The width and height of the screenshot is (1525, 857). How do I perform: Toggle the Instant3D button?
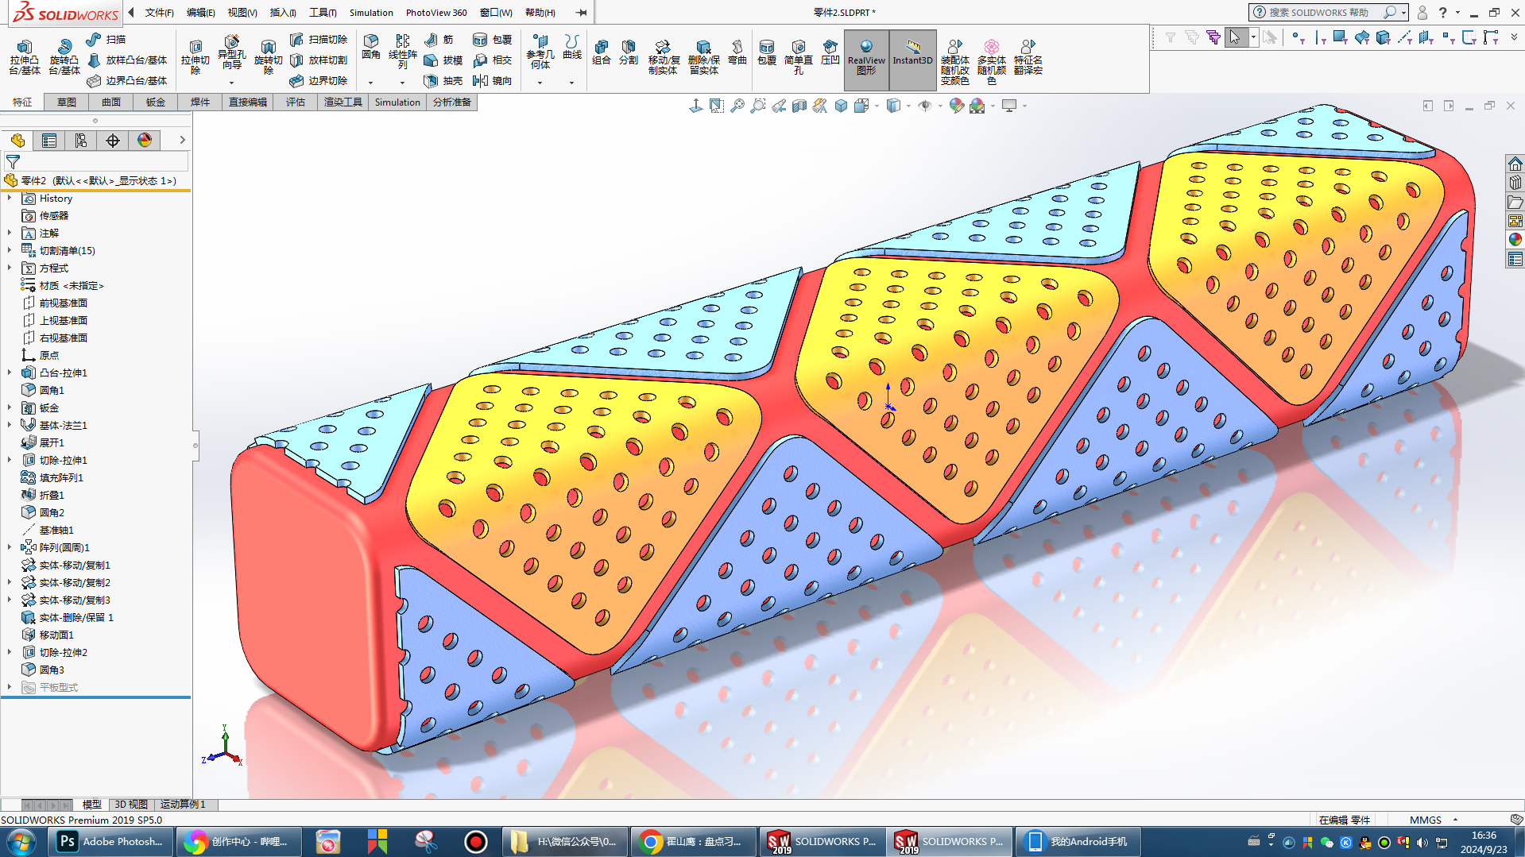click(912, 59)
